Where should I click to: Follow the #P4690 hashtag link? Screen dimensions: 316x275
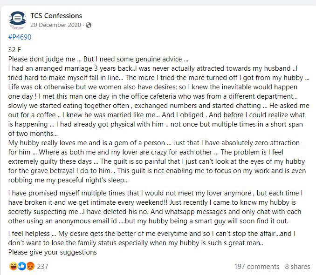coord(20,37)
